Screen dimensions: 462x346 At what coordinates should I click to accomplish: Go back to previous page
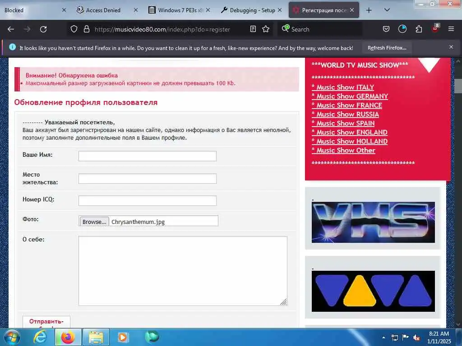[x=11, y=29]
